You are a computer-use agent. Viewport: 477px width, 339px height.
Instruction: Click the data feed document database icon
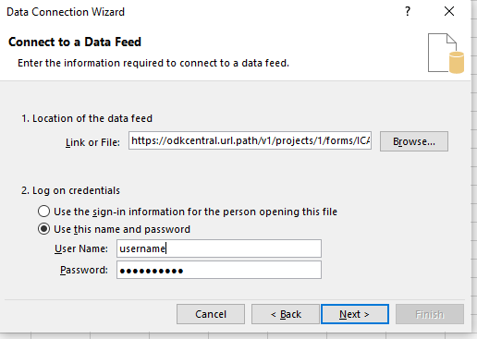point(446,54)
